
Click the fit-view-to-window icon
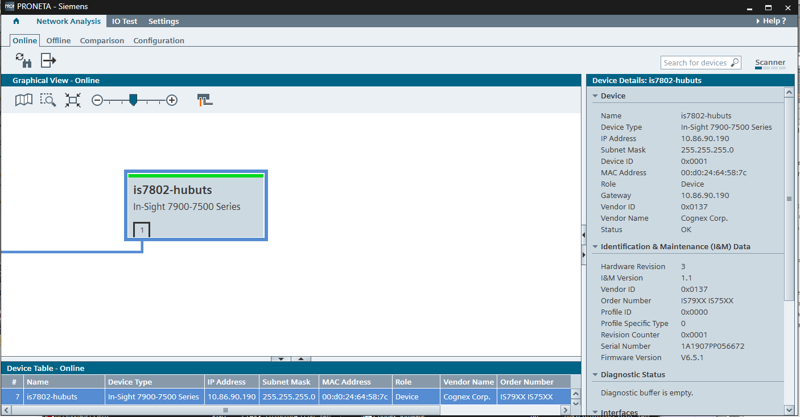pyautogui.click(x=72, y=100)
